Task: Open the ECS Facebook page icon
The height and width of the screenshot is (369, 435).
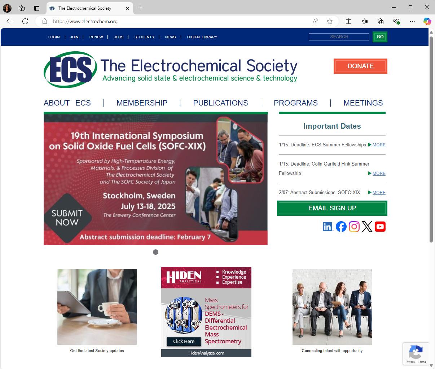Action: coord(341,227)
